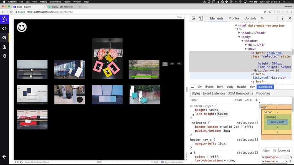
Task: Click the smiley face logo on page
Action: [22, 27]
